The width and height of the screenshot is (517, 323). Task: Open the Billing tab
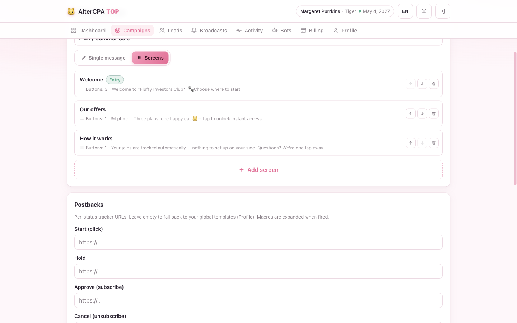312,31
